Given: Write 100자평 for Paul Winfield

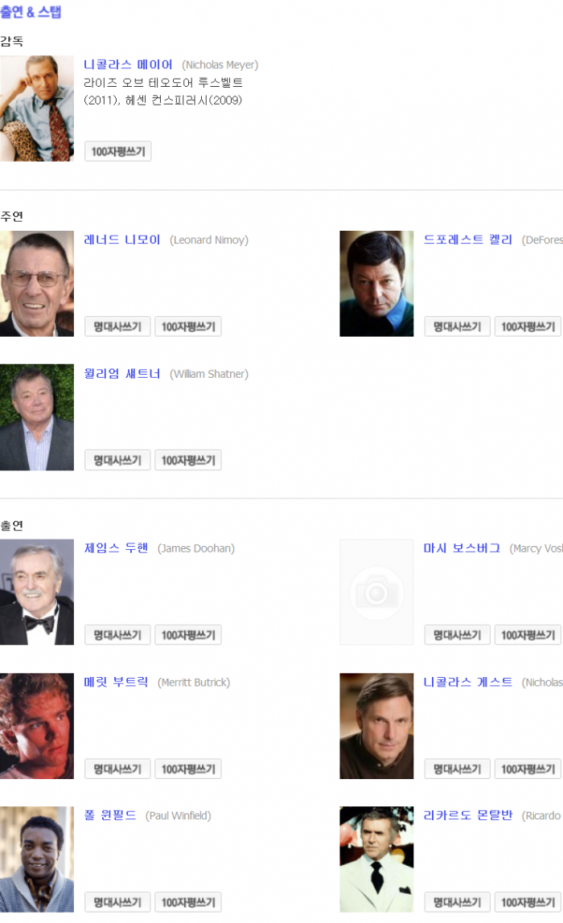Looking at the screenshot, I should click(188, 902).
